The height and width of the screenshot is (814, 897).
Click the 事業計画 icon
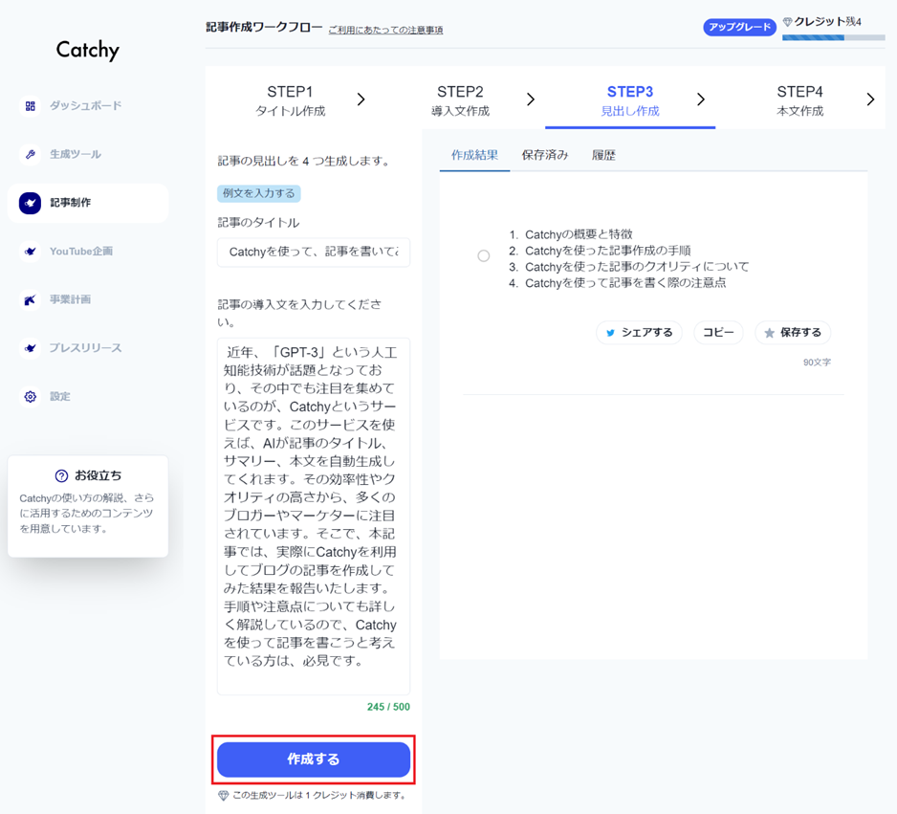click(31, 299)
